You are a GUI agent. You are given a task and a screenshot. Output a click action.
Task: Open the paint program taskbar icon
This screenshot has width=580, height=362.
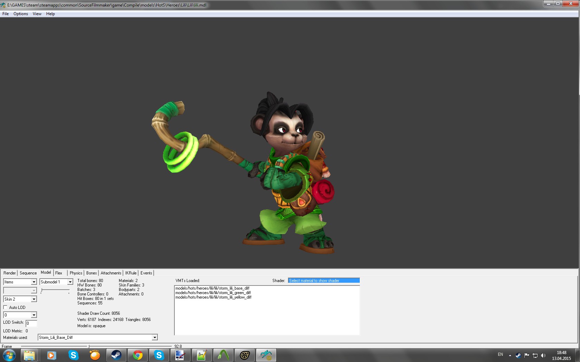point(180,355)
